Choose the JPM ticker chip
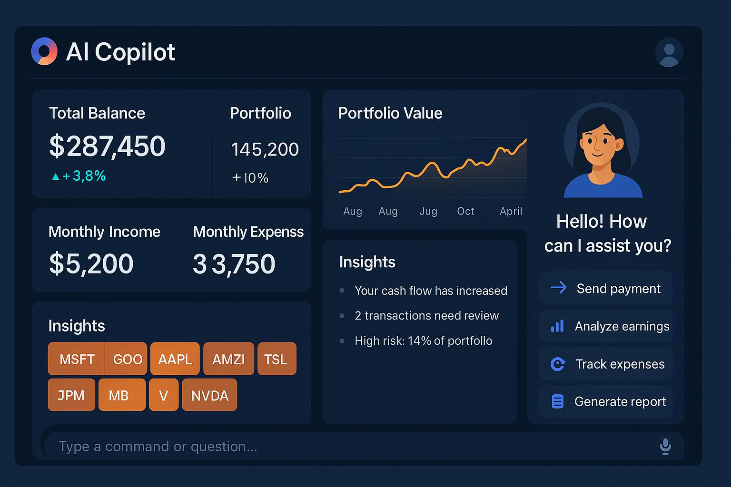Image resolution: width=731 pixels, height=487 pixels. pos(71,395)
